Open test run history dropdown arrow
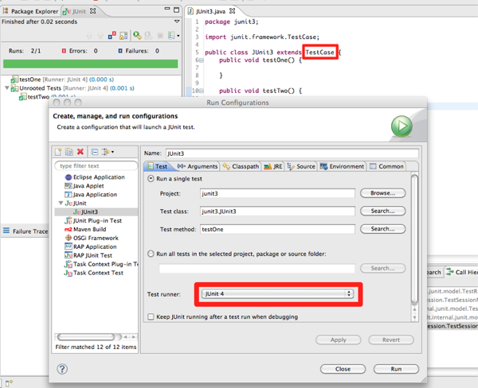This screenshot has height=388, width=478. [x=178, y=36]
